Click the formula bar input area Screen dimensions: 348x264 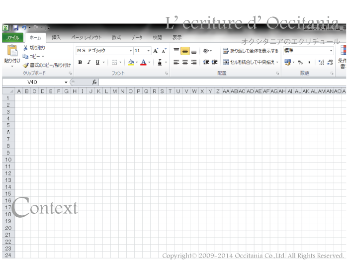pos(222,83)
